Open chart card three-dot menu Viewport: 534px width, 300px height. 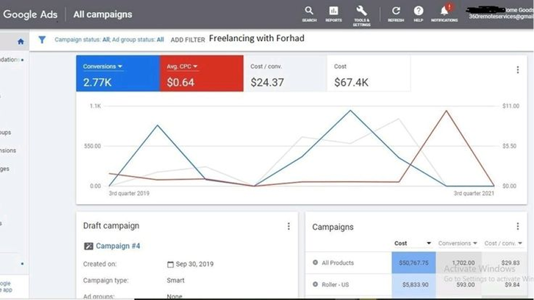[517, 70]
